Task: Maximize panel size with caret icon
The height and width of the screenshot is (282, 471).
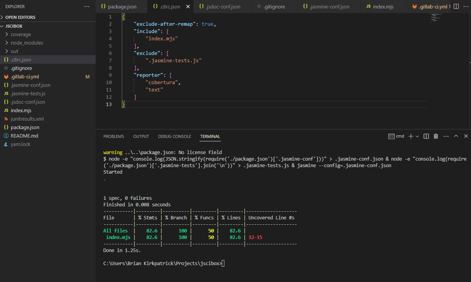Action: 456,136
